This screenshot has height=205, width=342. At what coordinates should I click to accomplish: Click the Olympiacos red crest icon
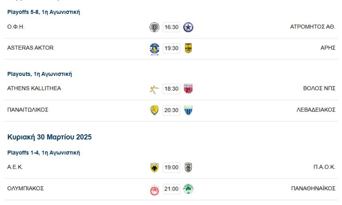coord(154,189)
